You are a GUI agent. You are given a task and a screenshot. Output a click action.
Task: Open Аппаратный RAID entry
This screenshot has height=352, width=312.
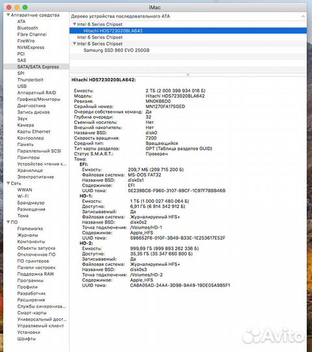pos(36,93)
